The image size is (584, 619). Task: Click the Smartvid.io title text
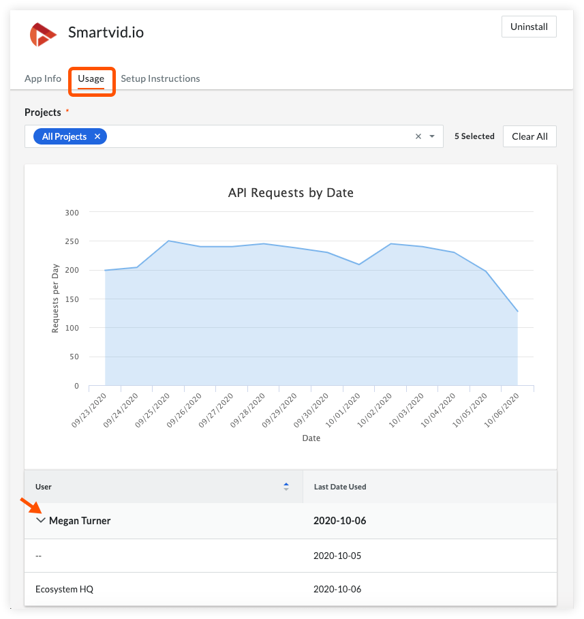coord(106,32)
